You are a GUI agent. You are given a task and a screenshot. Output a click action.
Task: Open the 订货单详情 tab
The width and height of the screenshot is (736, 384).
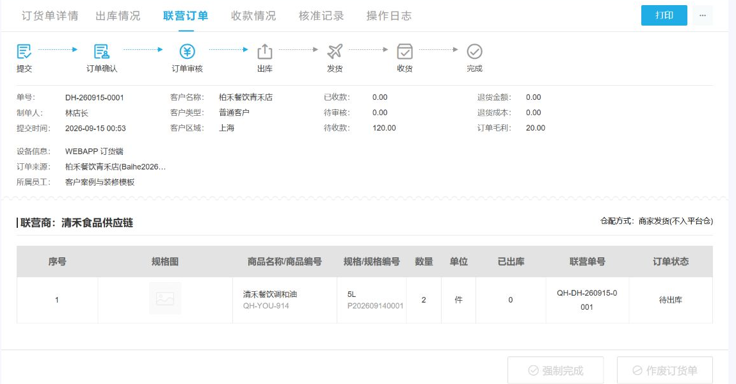[50, 15]
